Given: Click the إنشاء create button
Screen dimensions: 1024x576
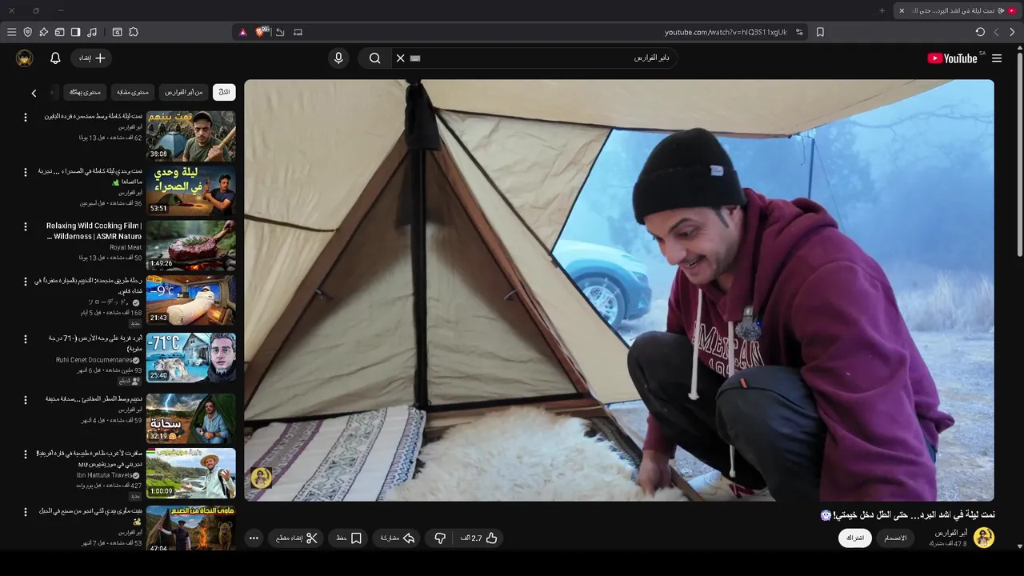Looking at the screenshot, I should pos(91,58).
